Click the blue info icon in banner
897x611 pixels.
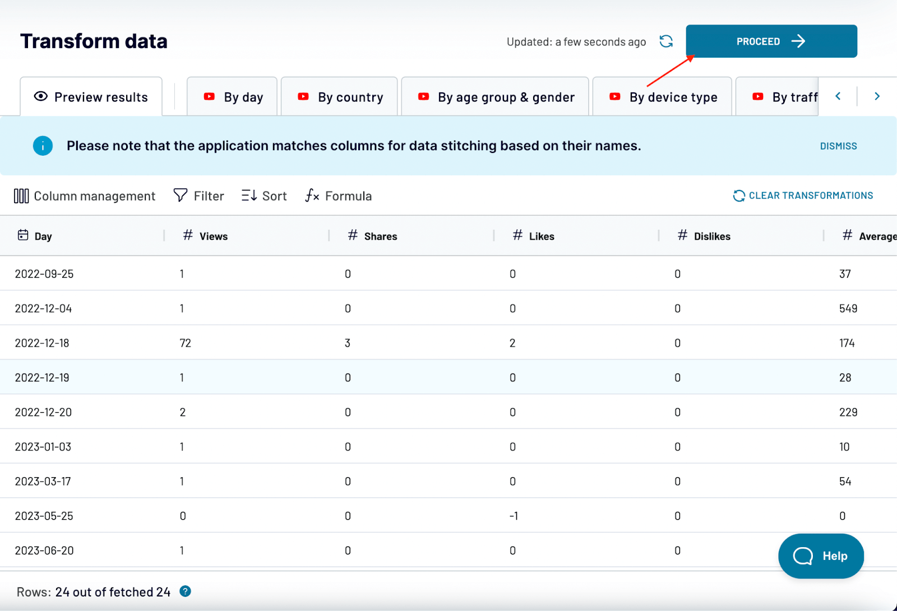tap(43, 146)
